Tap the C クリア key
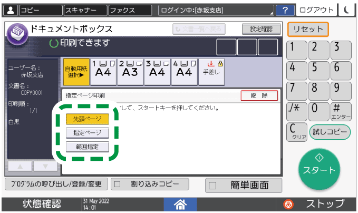 point(297,132)
